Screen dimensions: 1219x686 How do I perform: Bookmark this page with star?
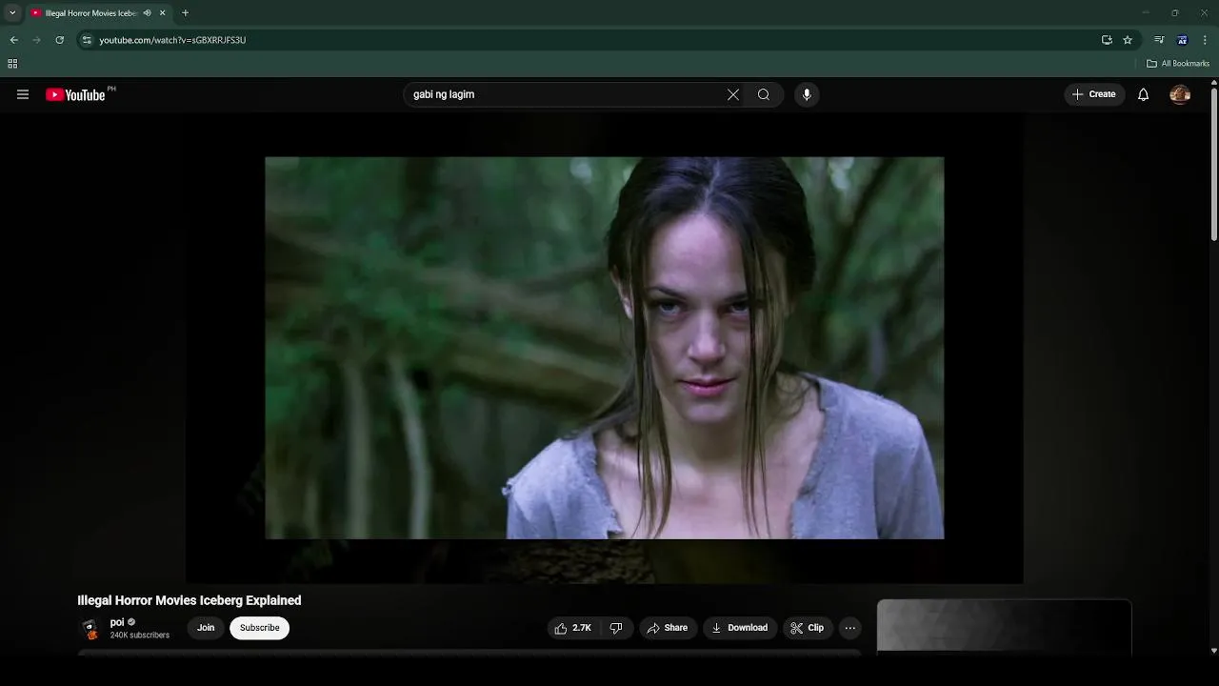coord(1128,40)
